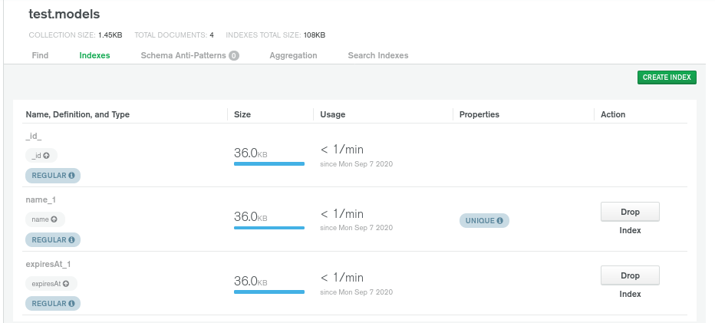Drop the name_1 index

(629, 212)
